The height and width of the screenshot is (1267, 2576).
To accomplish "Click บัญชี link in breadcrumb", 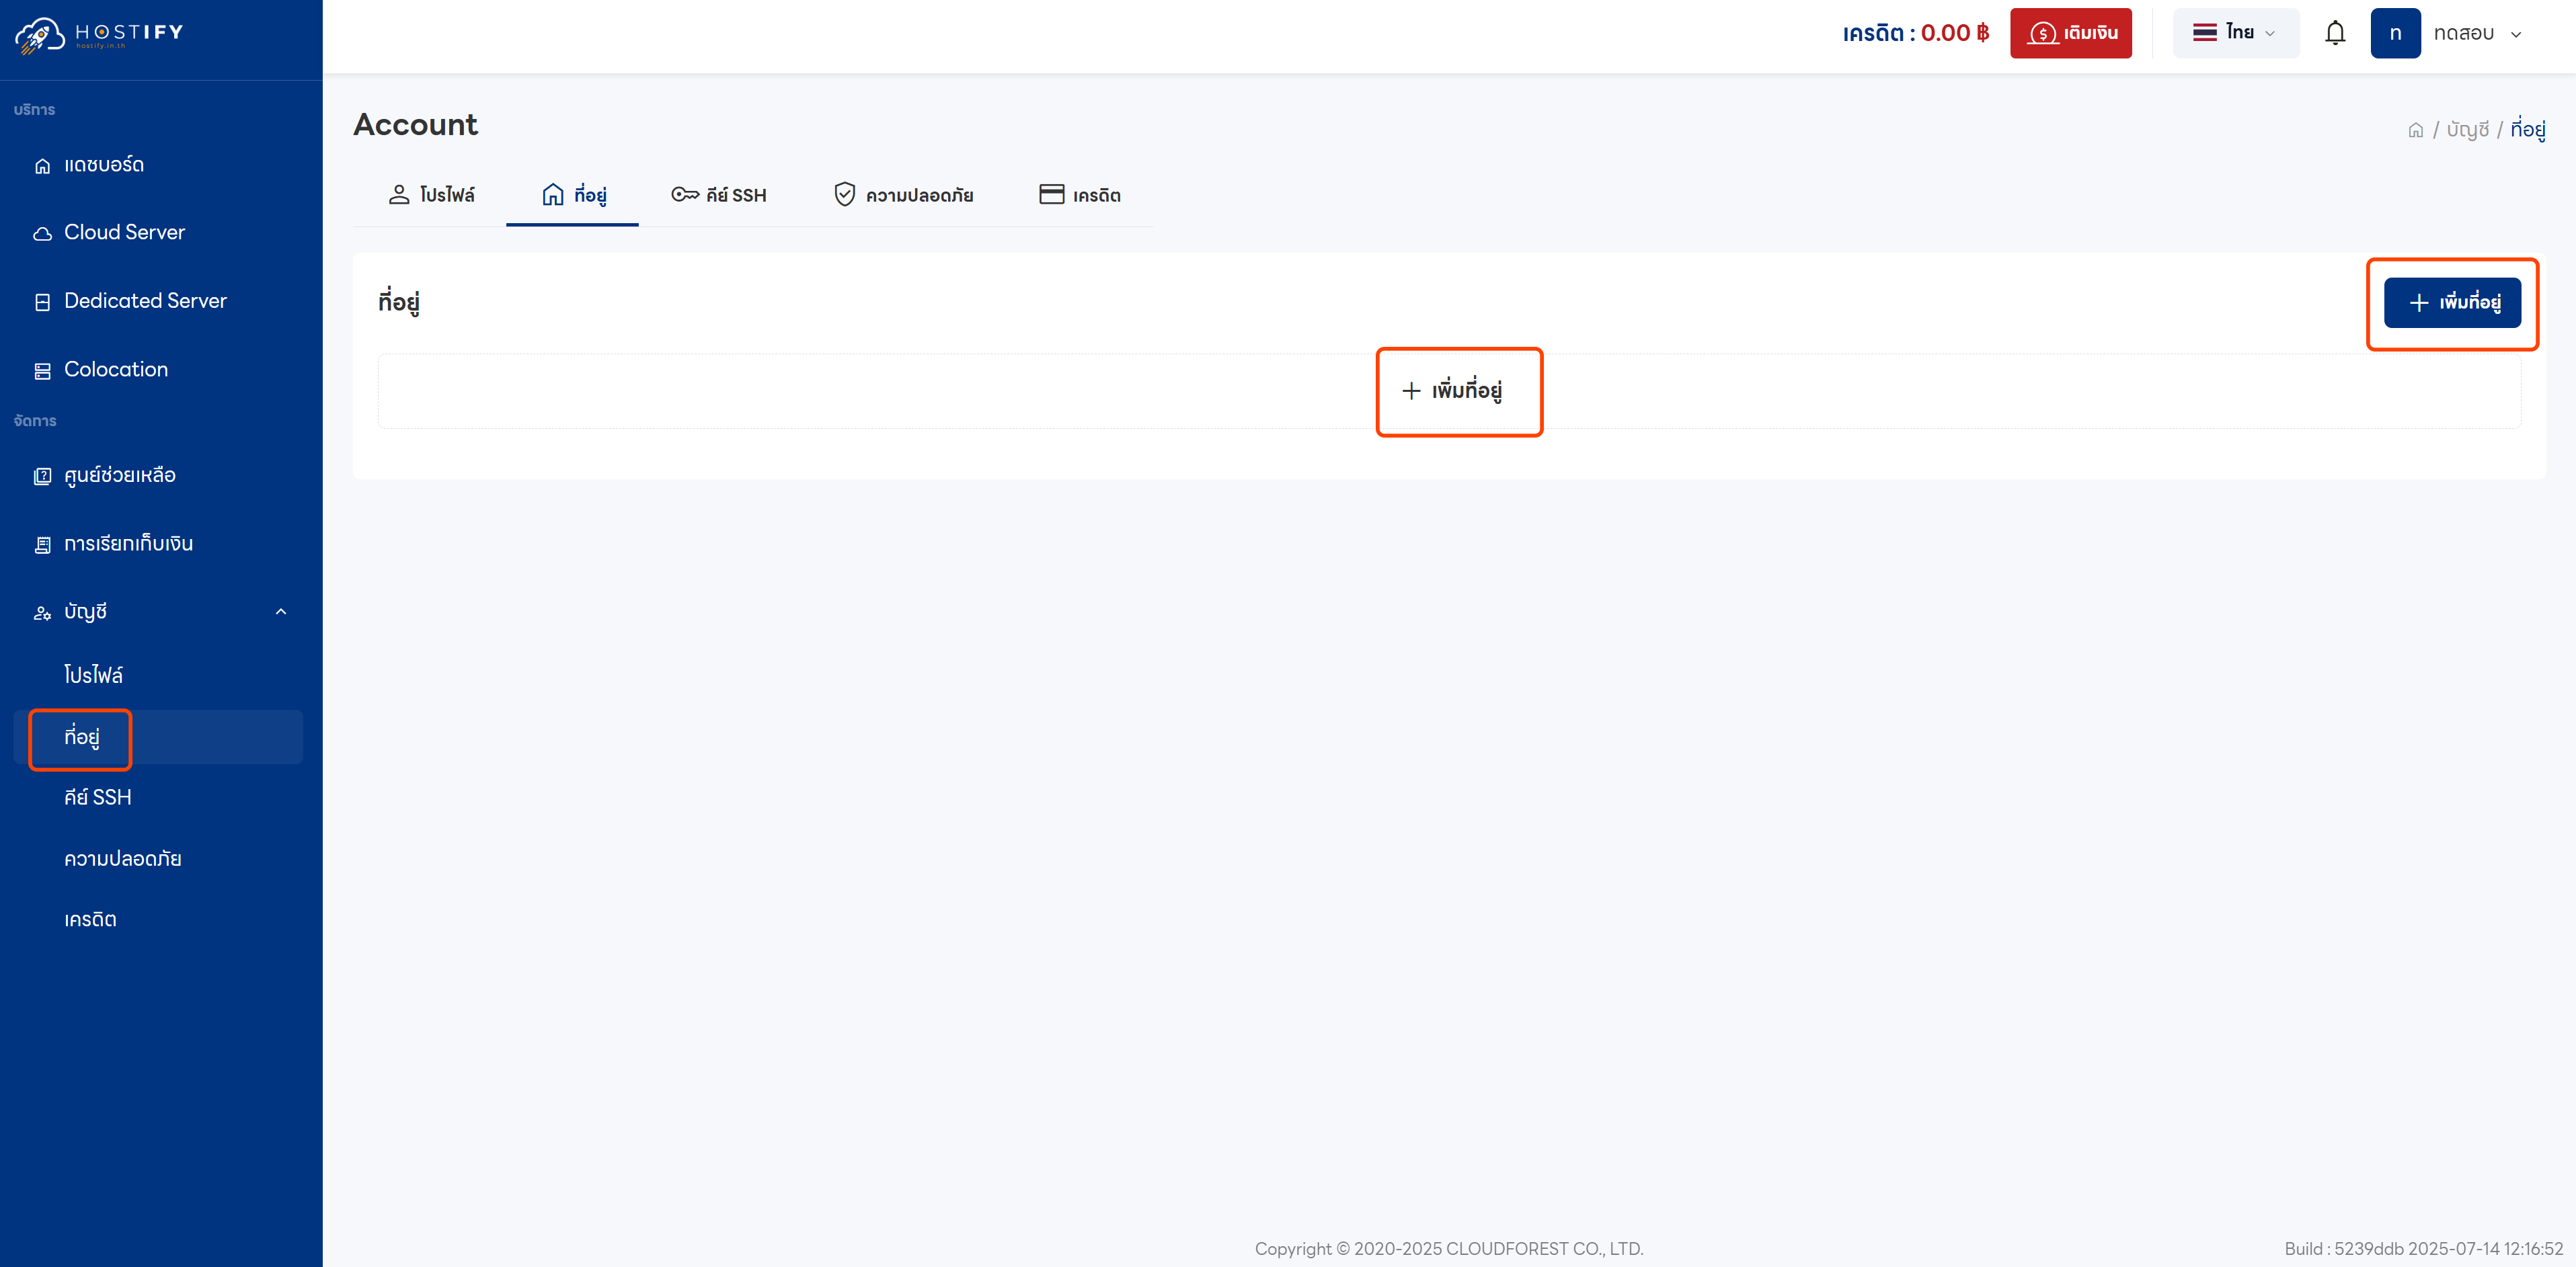I will (2467, 130).
